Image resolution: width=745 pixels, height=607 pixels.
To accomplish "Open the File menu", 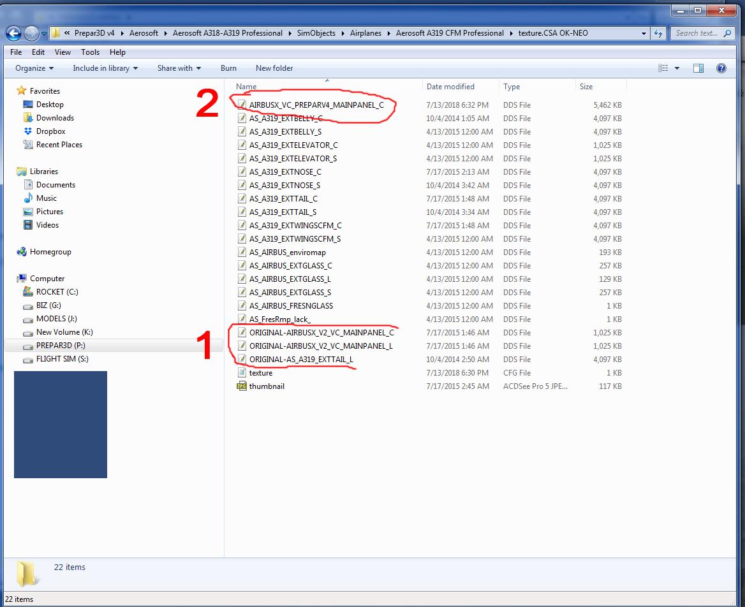I will click(x=16, y=52).
